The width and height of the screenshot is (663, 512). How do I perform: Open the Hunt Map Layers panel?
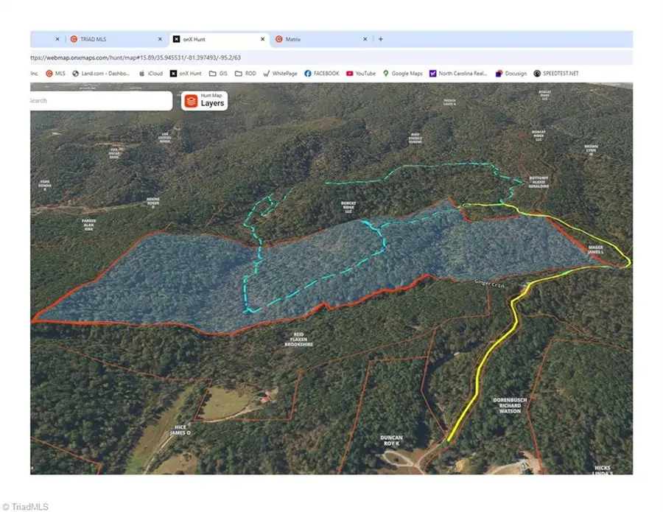[x=206, y=100]
